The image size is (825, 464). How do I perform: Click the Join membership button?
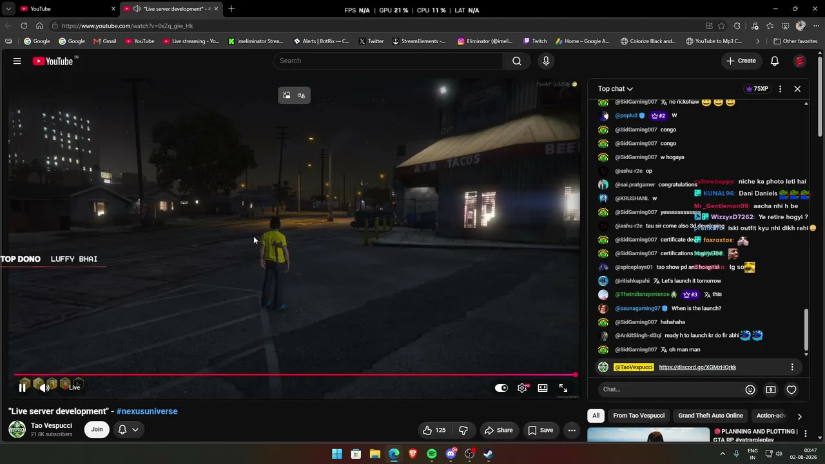pyautogui.click(x=97, y=429)
